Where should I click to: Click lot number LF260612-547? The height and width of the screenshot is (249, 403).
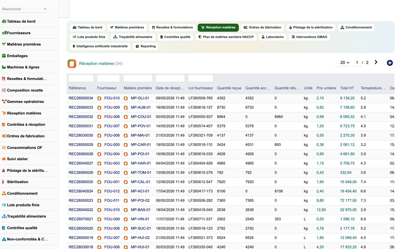point(201,182)
